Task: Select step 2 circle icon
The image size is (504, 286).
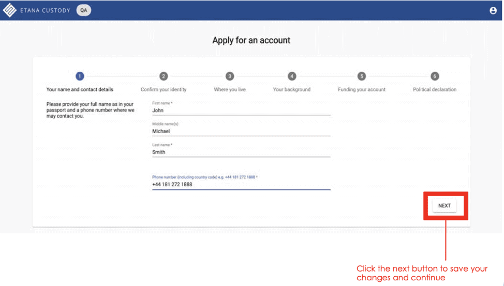Action: [164, 76]
